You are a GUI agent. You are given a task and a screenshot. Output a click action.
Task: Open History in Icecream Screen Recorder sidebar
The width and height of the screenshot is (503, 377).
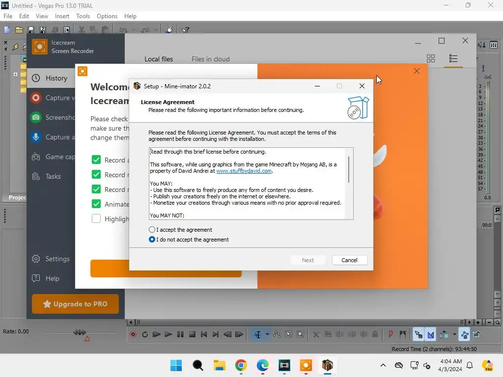pyautogui.click(x=51, y=78)
